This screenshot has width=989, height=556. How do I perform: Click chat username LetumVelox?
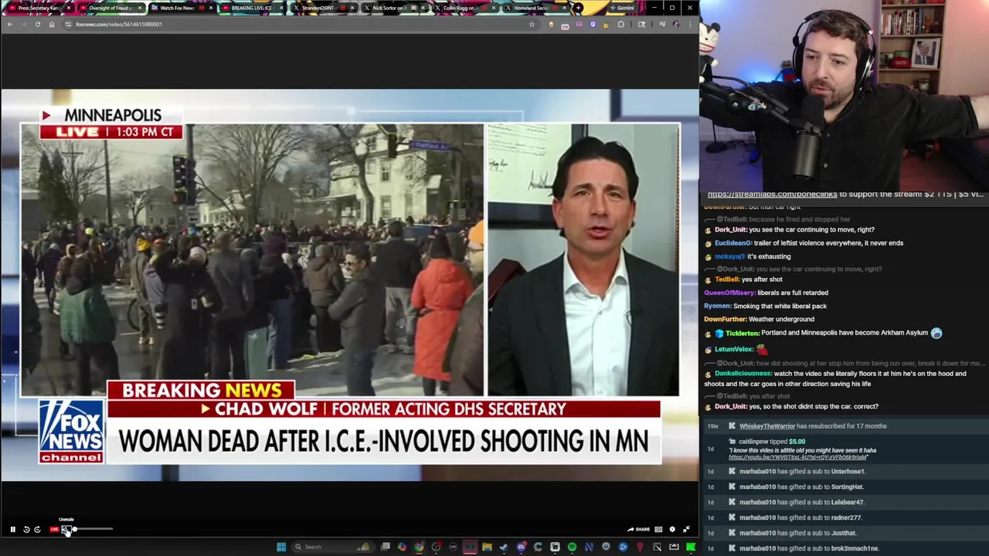click(x=733, y=350)
